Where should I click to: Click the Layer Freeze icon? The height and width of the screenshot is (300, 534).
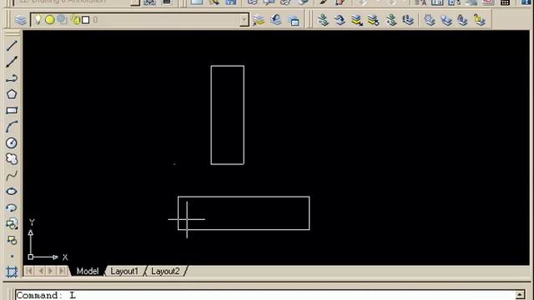tap(430, 20)
